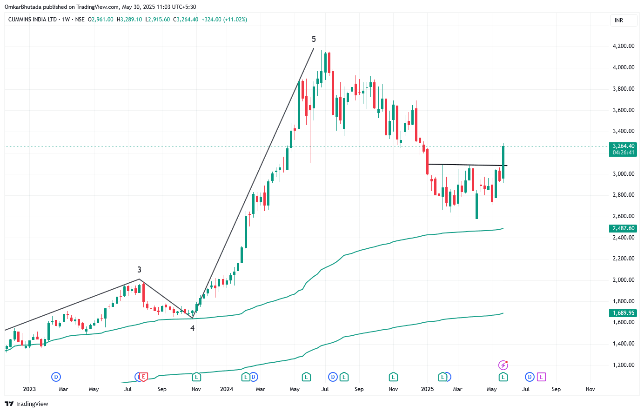Click the CUMMINS INDIA LTD symbol name
The width and height of the screenshot is (644, 412).
(x=33, y=20)
